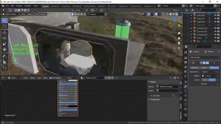Screen dimensions: 221x124
Task: Select the Add Cube tool
Action: click(4, 68)
